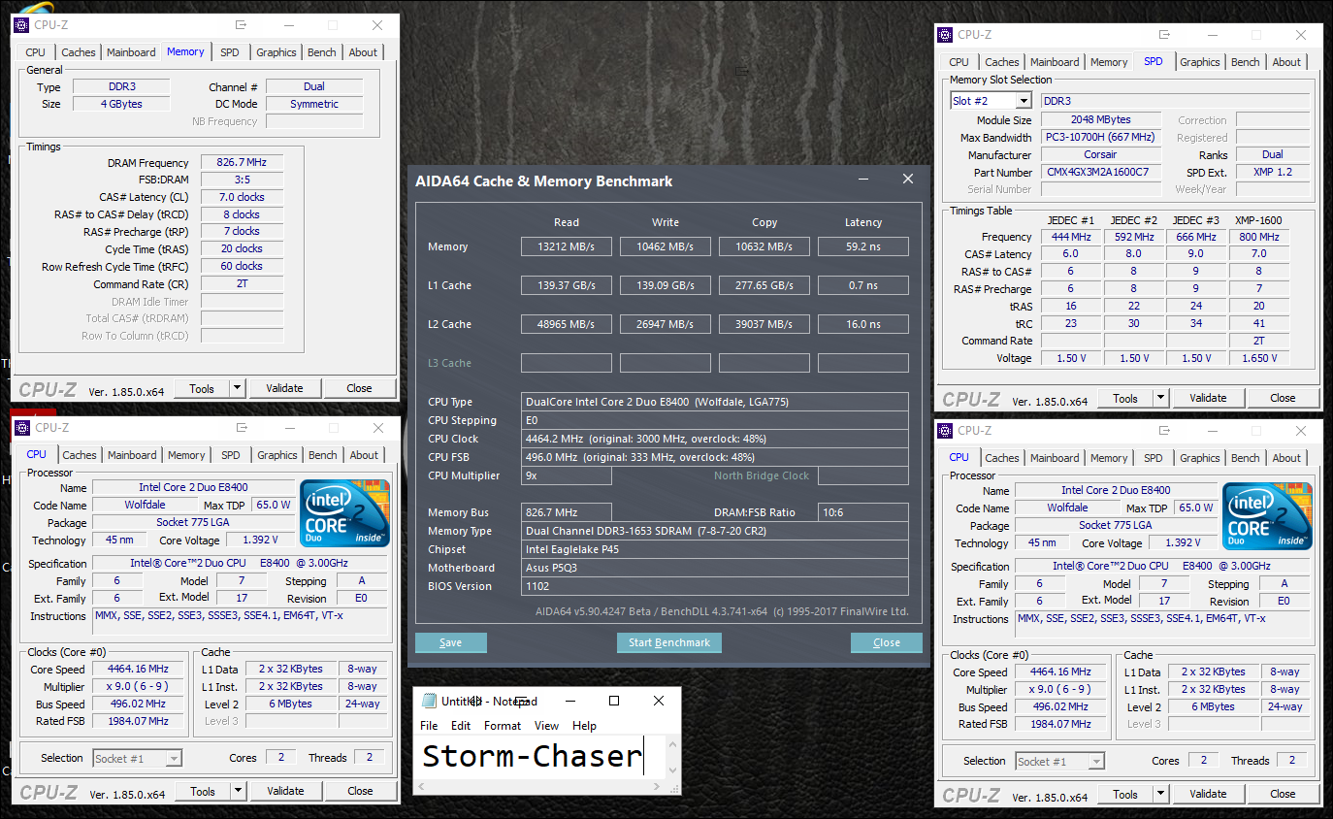
Task: Click Rated FSB 1984.07 MHz in bottom-right CPU-Z
Action: (1060, 725)
